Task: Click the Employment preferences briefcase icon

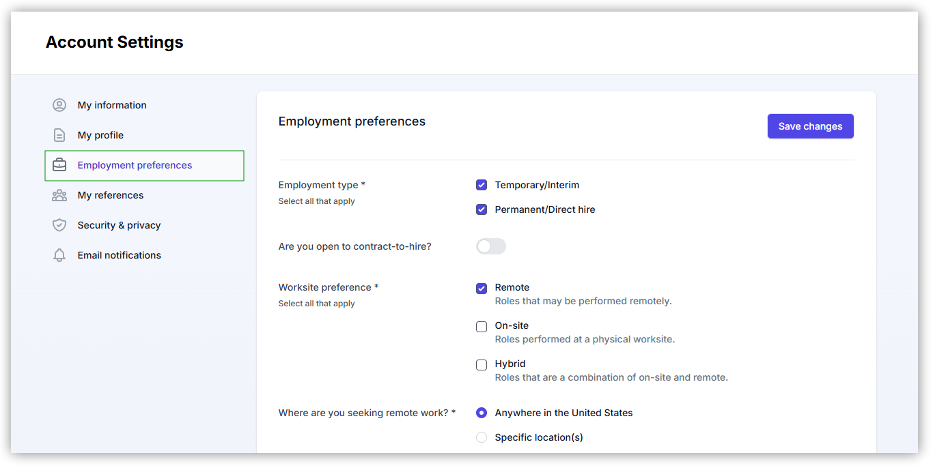Action: [x=59, y=164]
